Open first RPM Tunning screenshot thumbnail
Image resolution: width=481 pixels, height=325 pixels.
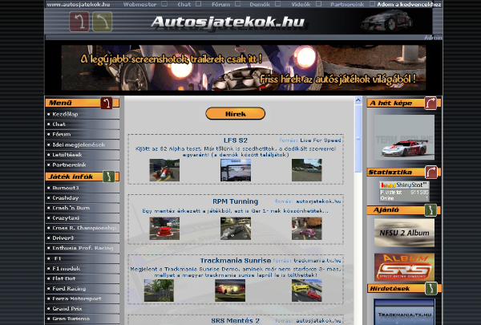tap(164, 229)
